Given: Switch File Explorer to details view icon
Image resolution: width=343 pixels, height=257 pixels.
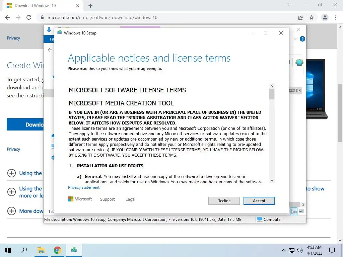Looking at the screenshot, I should tap(294, 211).
